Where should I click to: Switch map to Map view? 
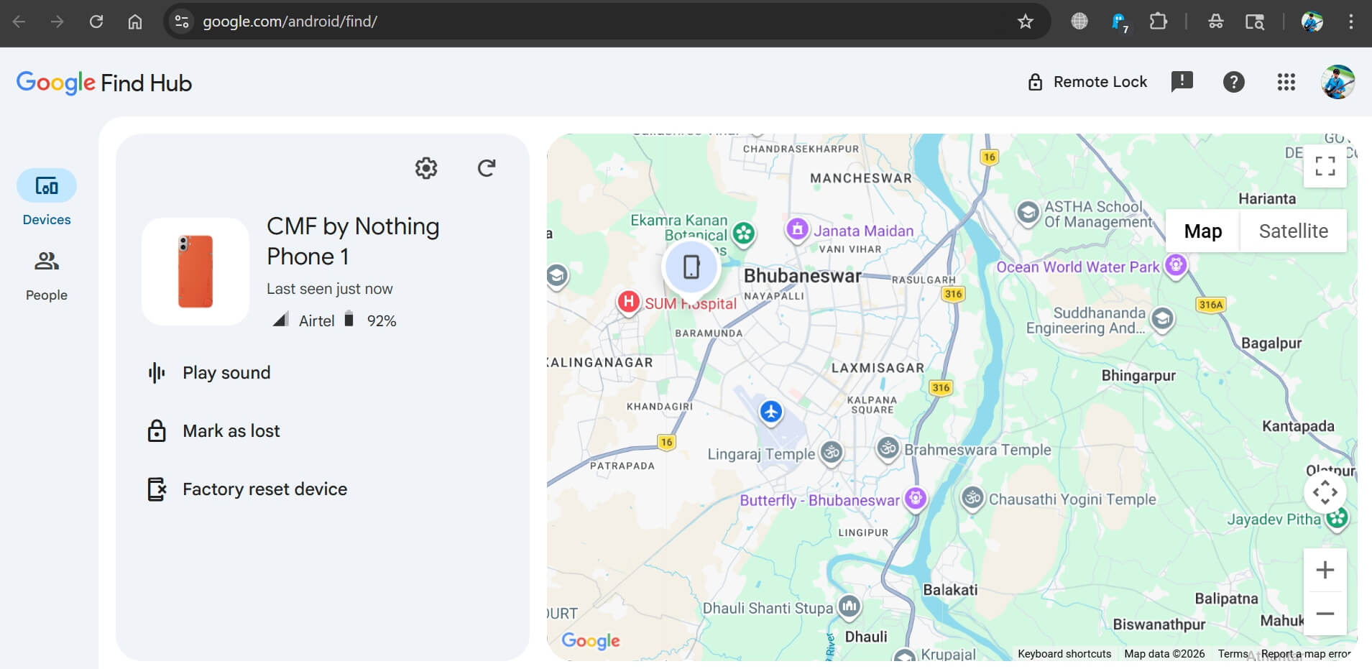tap(1203, 231)
